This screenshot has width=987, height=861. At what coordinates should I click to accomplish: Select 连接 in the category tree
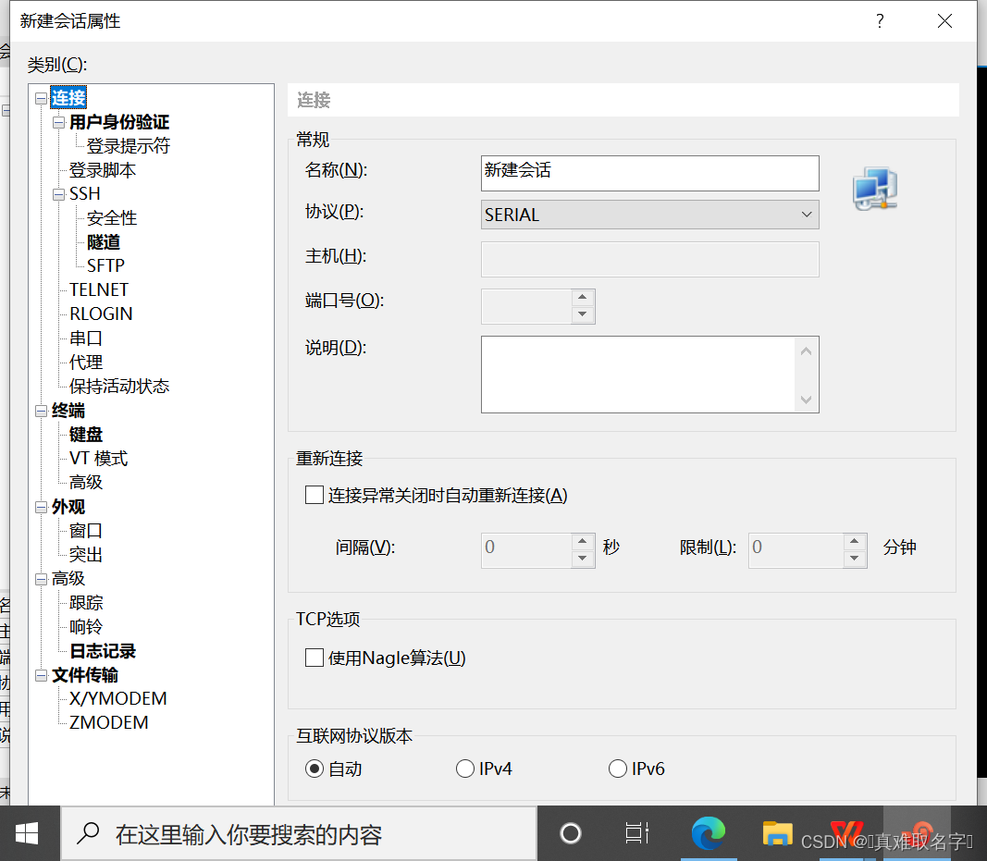click(68, 97)
